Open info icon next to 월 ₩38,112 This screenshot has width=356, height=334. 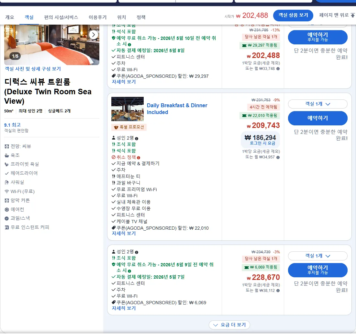click(278, 291)
